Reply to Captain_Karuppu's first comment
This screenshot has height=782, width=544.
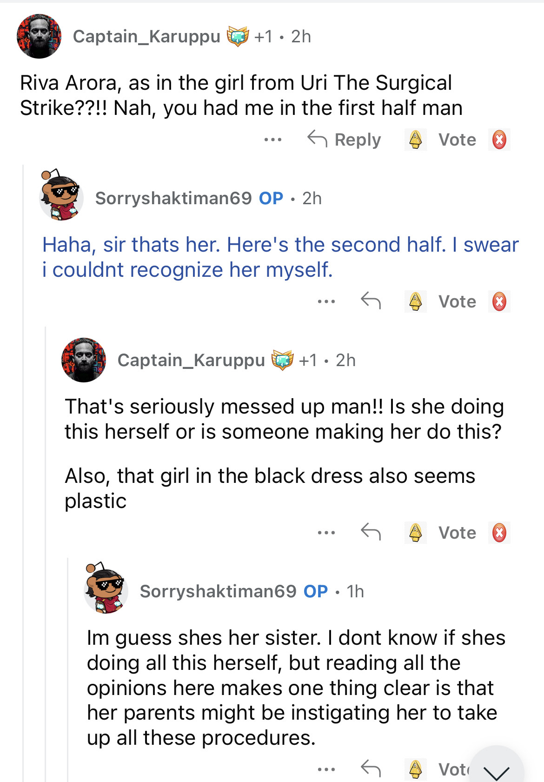click(344, 140)
